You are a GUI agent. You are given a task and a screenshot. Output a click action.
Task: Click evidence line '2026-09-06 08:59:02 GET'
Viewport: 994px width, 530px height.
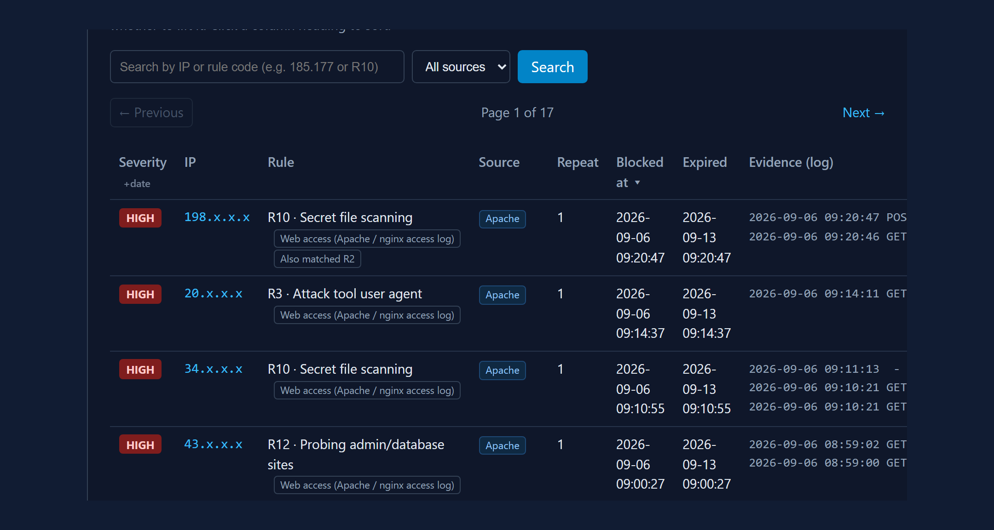click(827, 444)
